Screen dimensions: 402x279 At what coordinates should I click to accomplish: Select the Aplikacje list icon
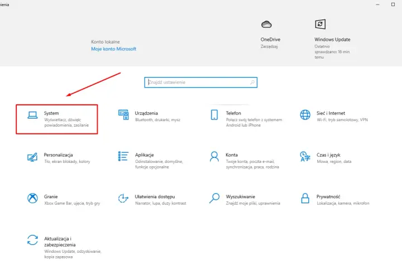pyautogui.click(x=123, y=156)
